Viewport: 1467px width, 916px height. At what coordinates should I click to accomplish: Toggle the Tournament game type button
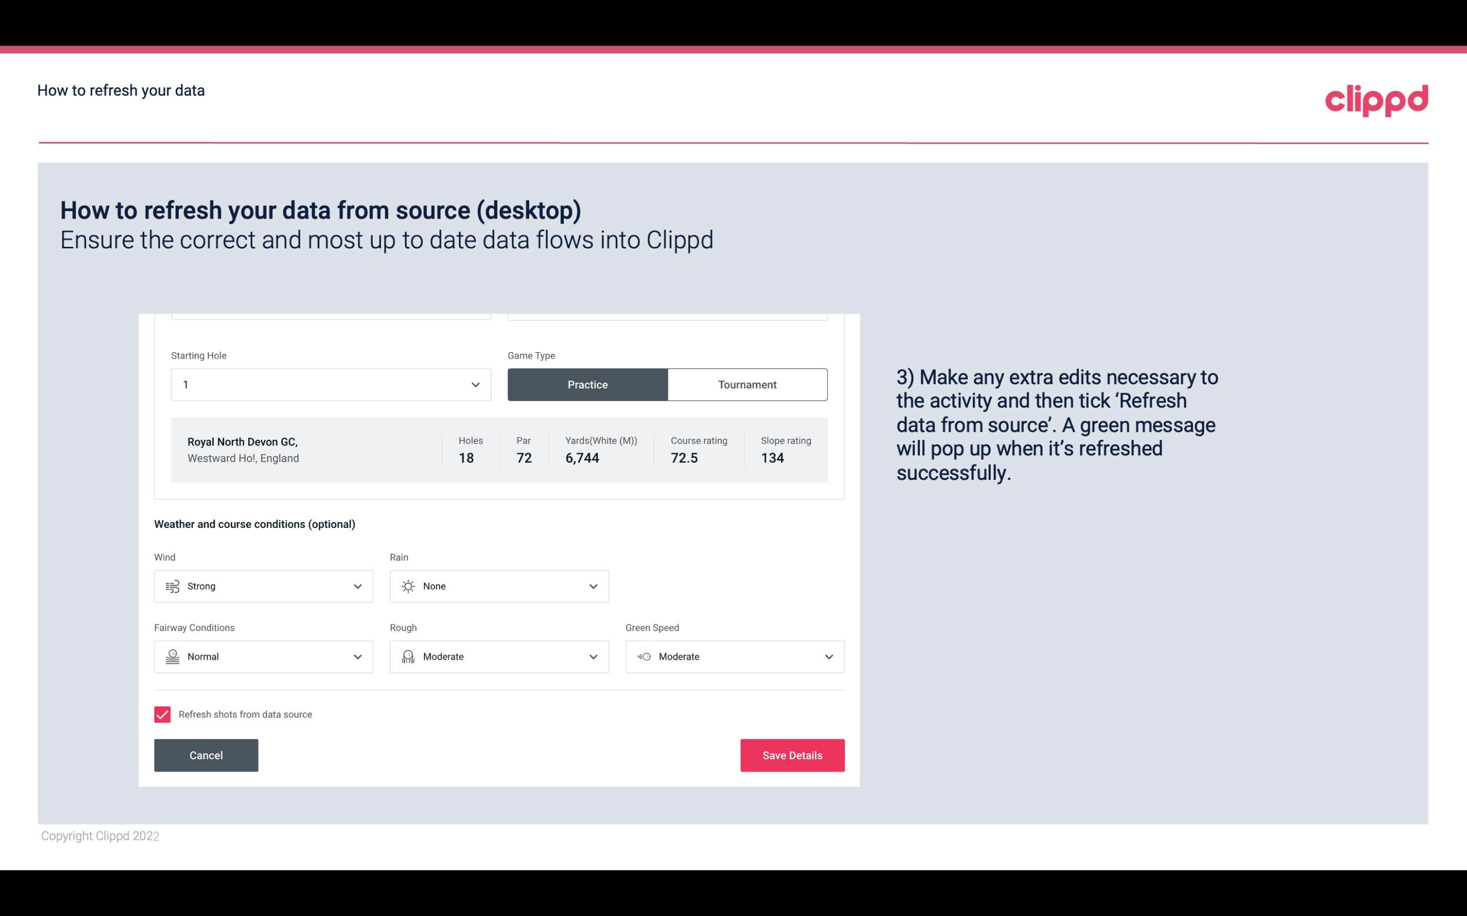point(747,384)
